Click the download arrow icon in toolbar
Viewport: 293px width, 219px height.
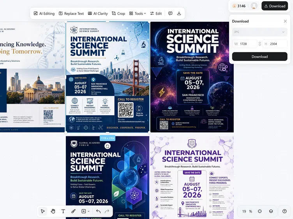pyautogui.click(x=179, y=14)
